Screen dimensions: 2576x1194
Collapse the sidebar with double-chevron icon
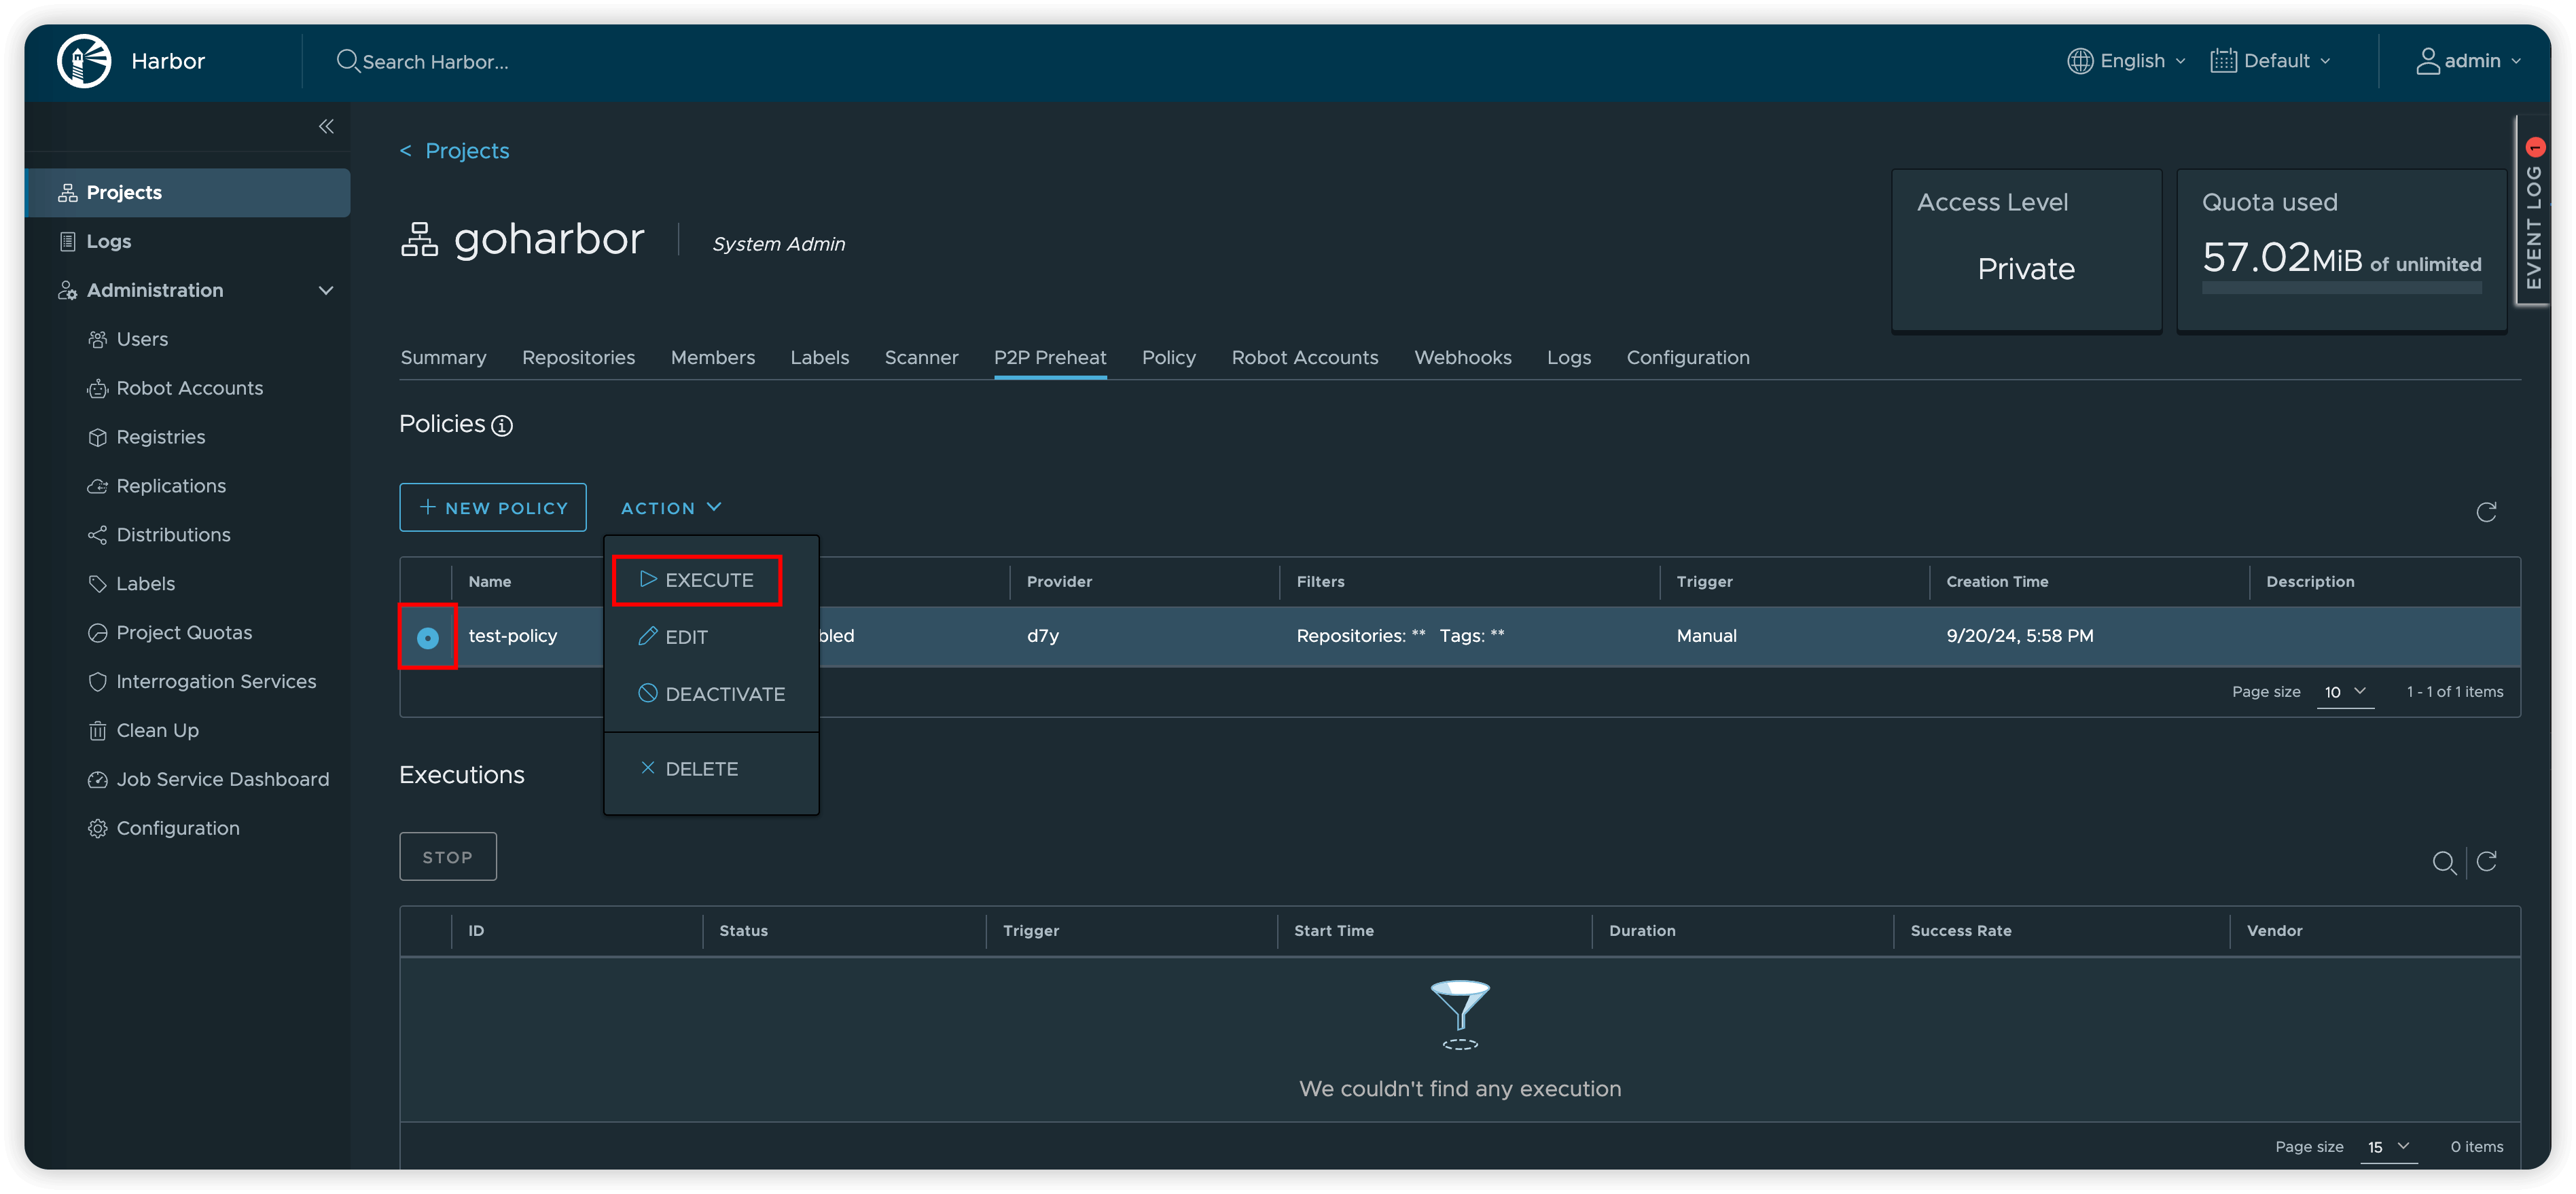tap(326, 126)
